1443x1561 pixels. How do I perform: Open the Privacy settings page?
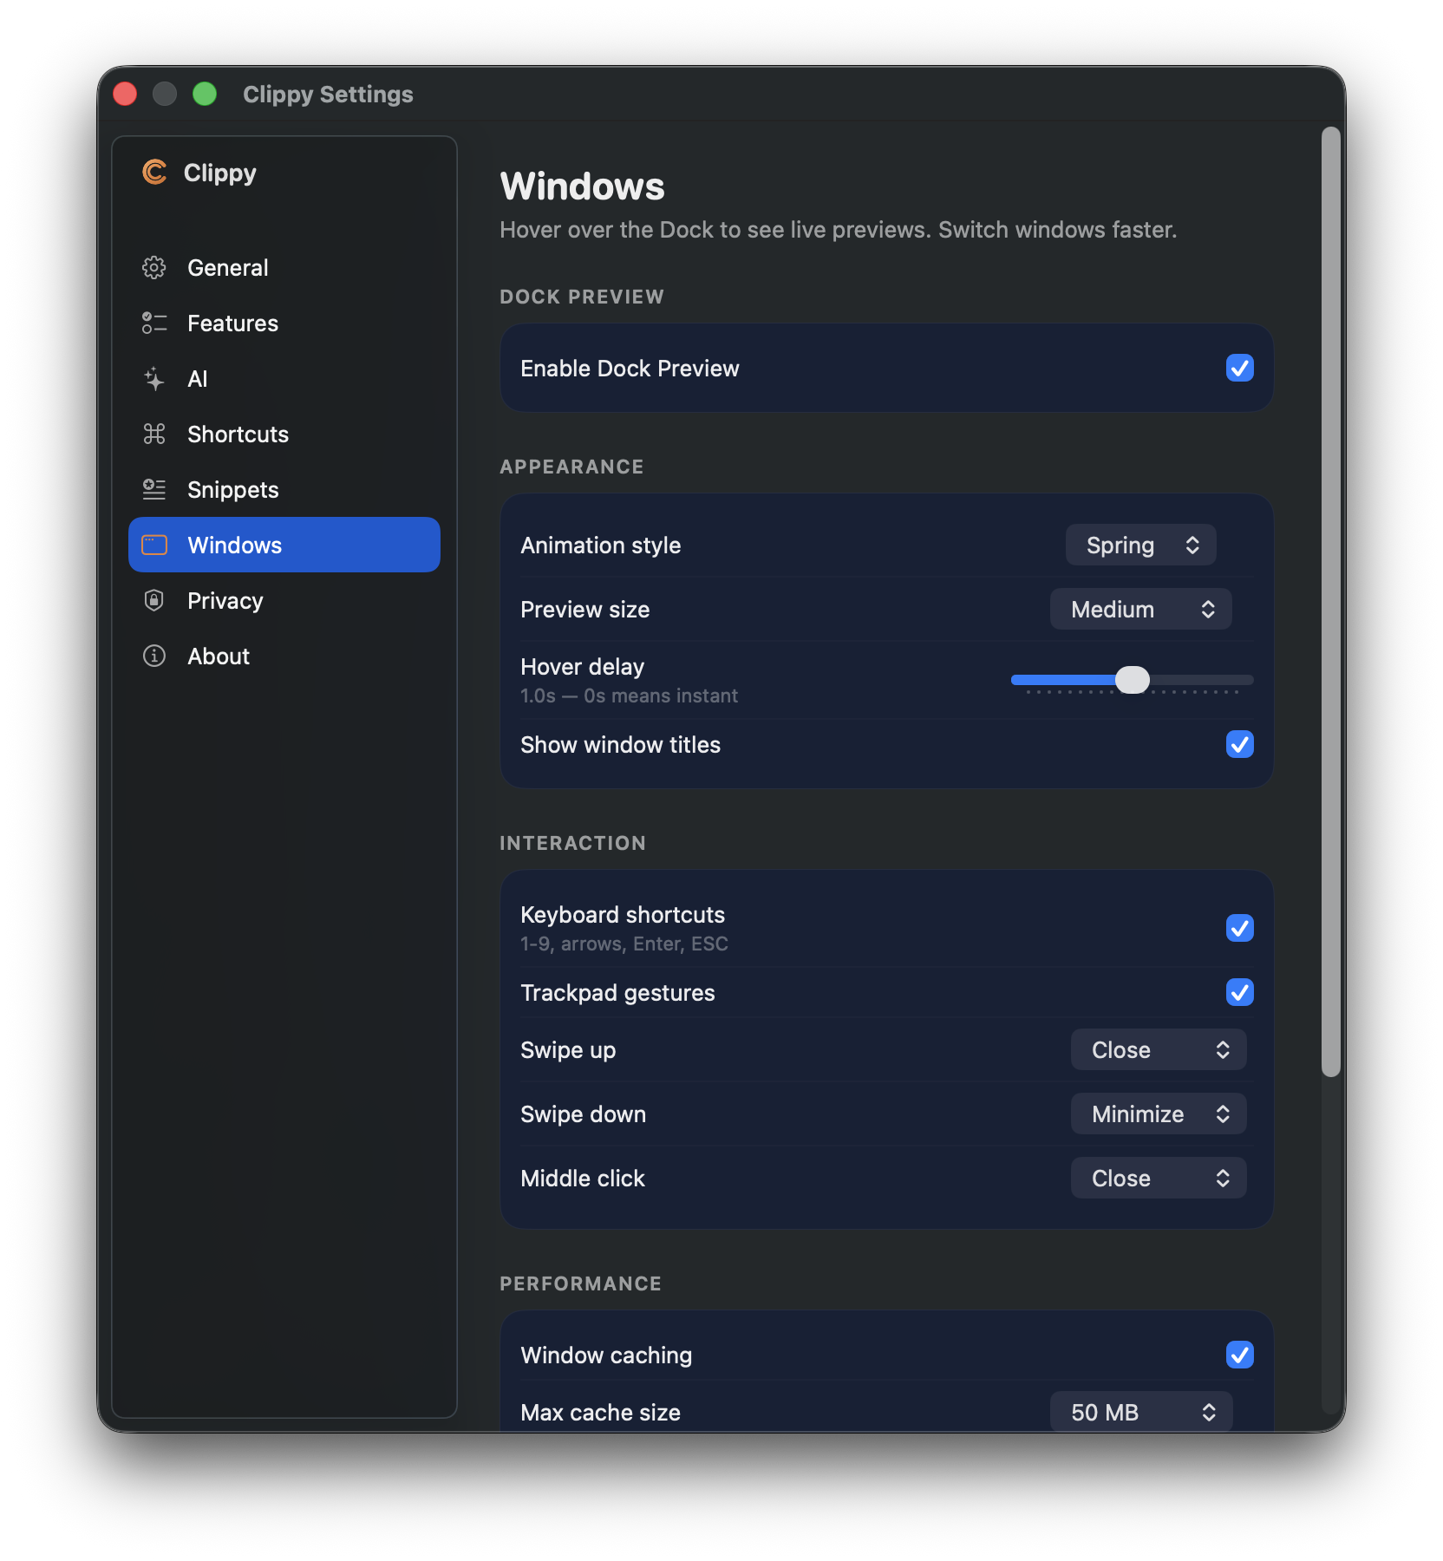pos(284,601)
